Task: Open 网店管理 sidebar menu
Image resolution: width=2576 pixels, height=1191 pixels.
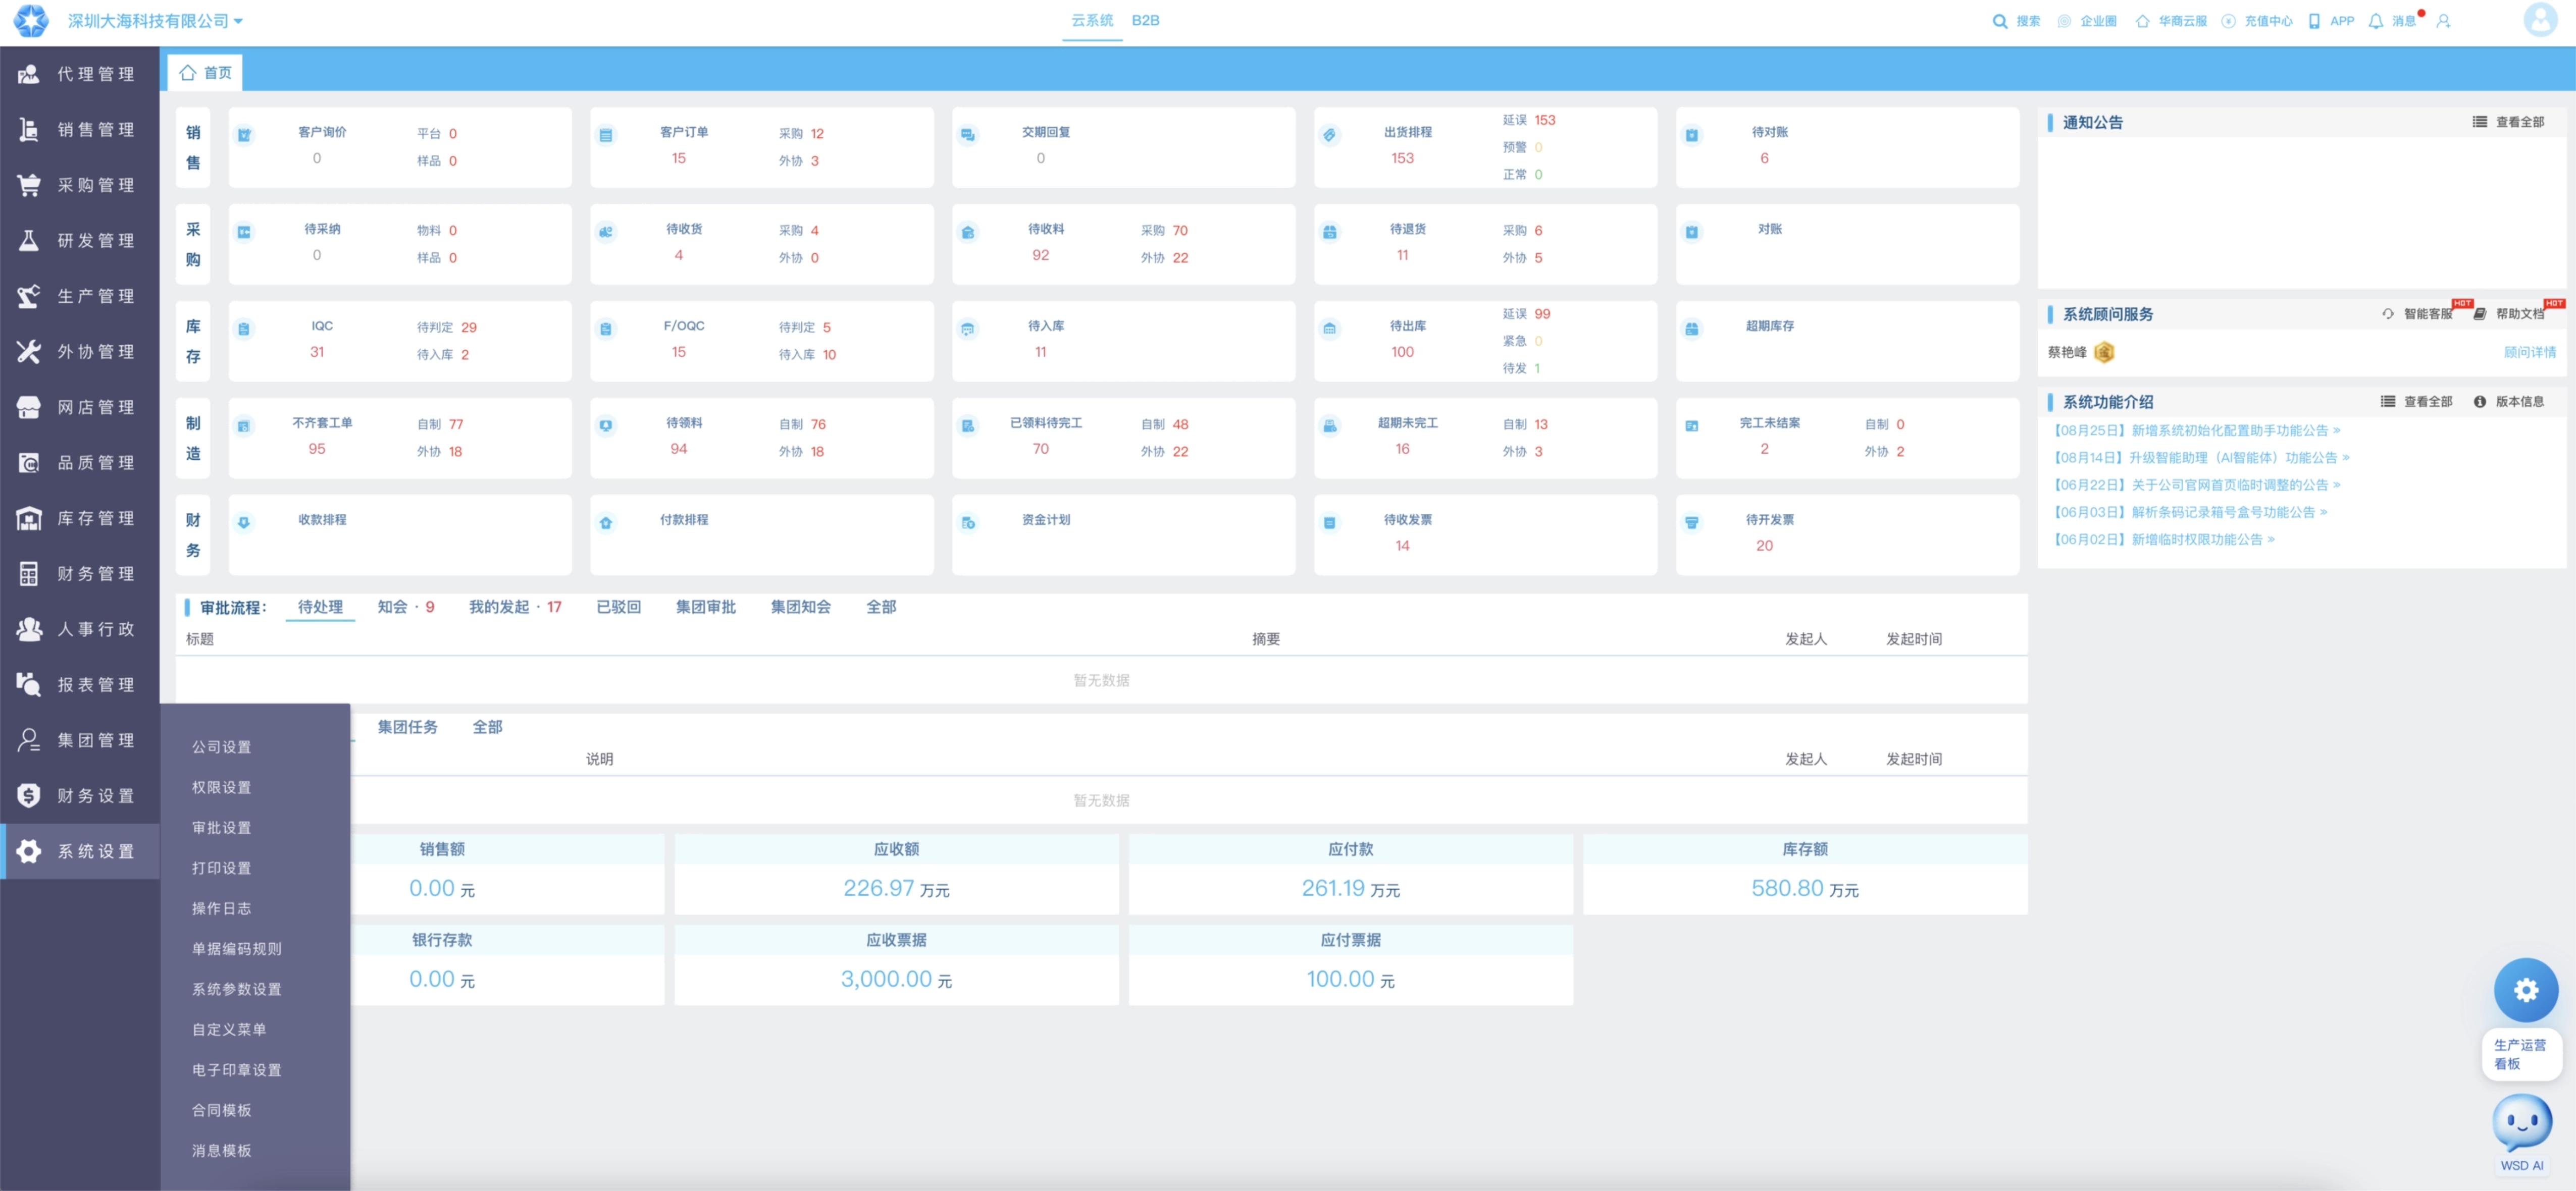Action: point(79,407)
